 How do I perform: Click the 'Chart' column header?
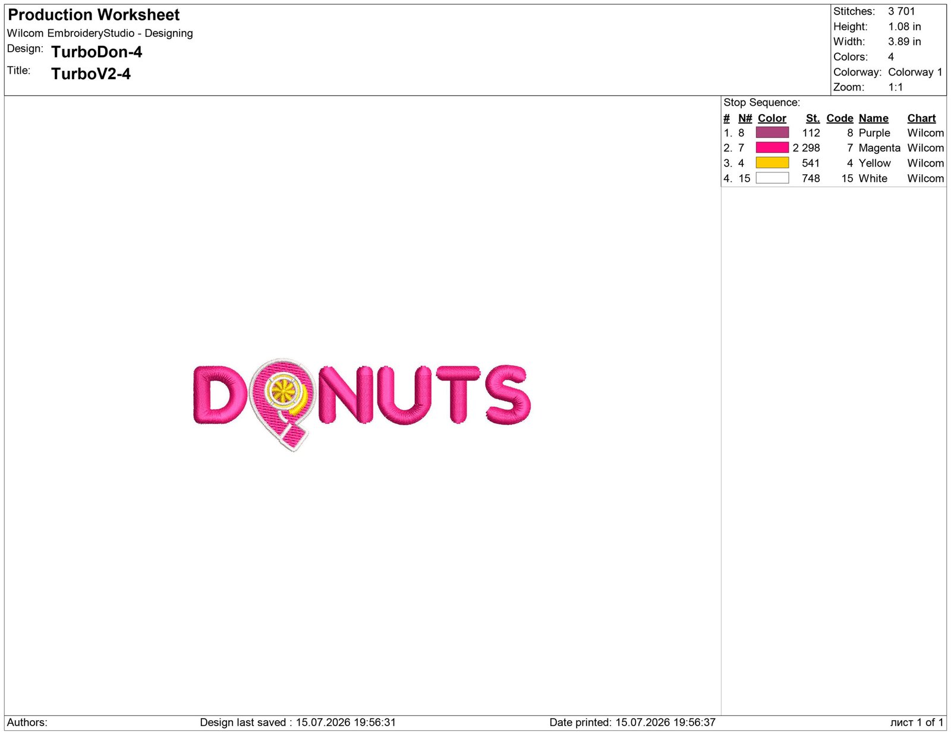click(922, 118)
